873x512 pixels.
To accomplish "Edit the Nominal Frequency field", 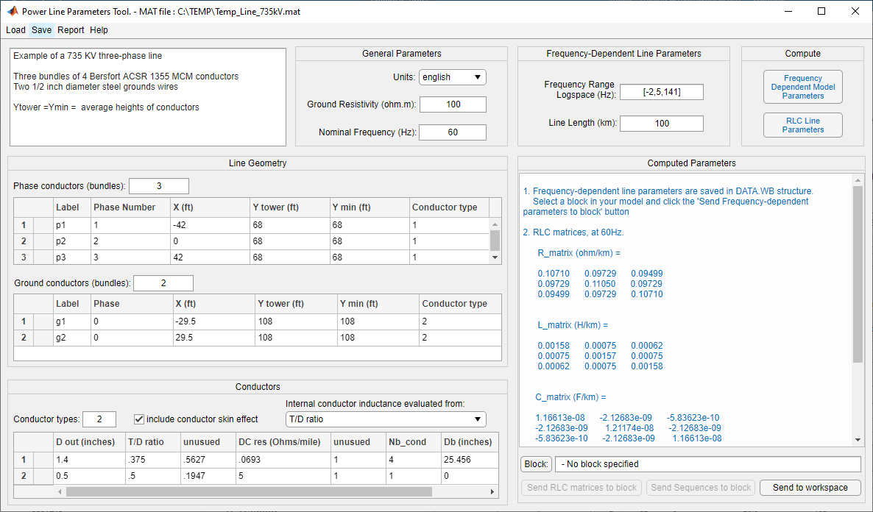I will 453,132.
